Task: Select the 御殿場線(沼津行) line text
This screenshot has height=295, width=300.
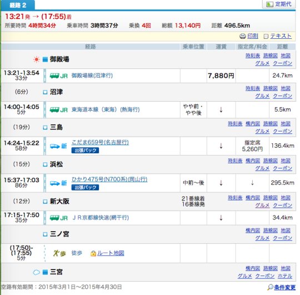Action: 92,76
